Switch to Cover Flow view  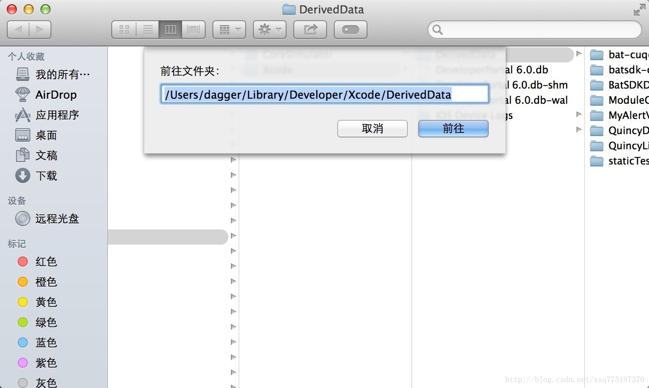point(193,30)
